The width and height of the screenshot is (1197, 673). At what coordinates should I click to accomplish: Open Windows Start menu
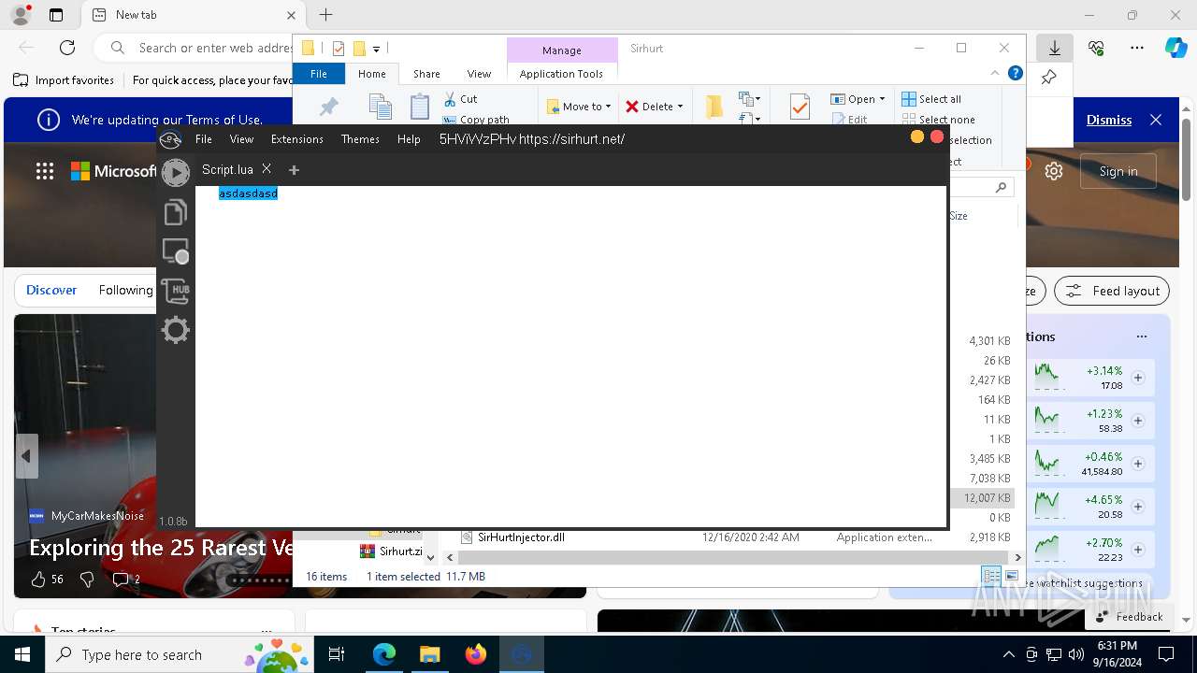pos(22,654)
